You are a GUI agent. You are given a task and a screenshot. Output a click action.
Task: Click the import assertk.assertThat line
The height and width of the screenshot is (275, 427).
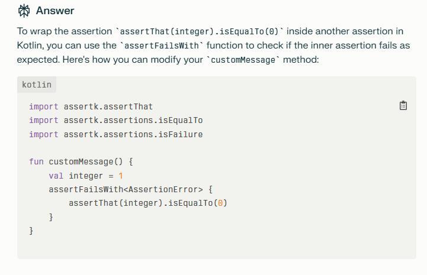click(x=91, y=106)
